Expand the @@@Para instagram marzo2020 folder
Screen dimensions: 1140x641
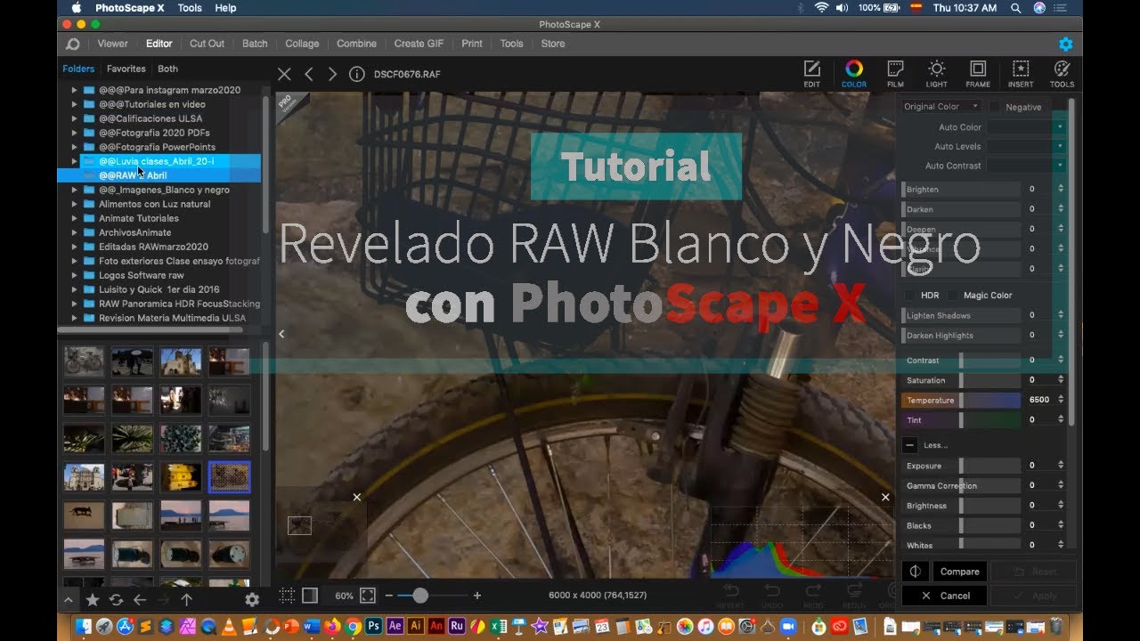[74, 90]
